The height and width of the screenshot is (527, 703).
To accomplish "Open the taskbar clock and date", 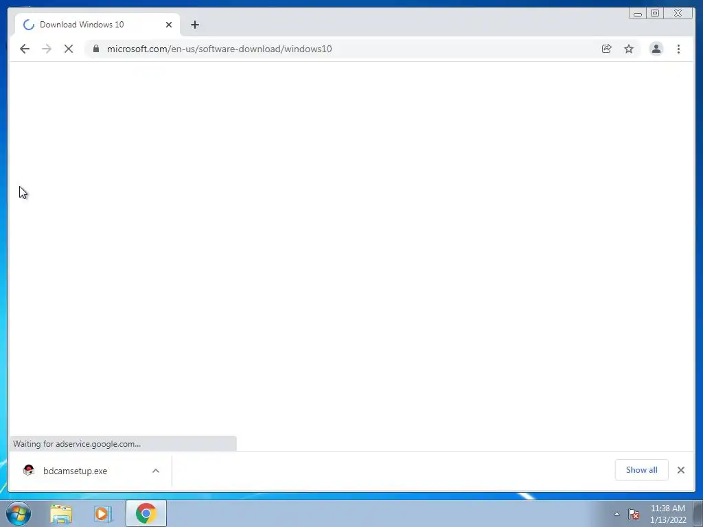I will (667, 514).
